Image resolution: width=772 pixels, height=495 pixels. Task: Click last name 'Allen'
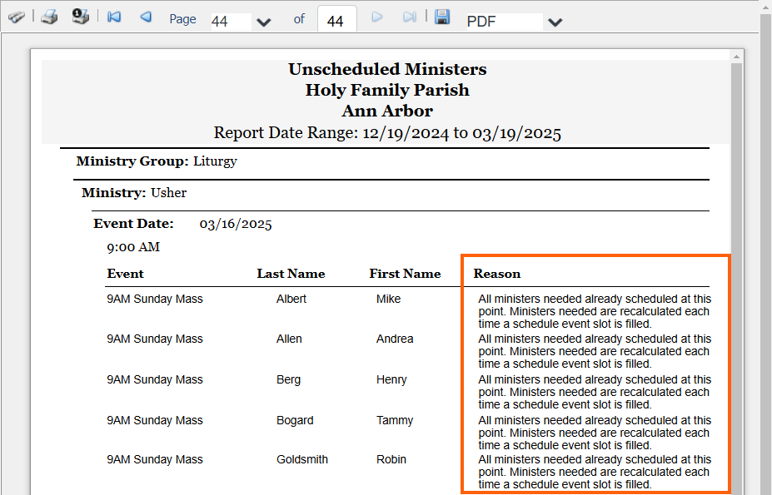(289, 339)
